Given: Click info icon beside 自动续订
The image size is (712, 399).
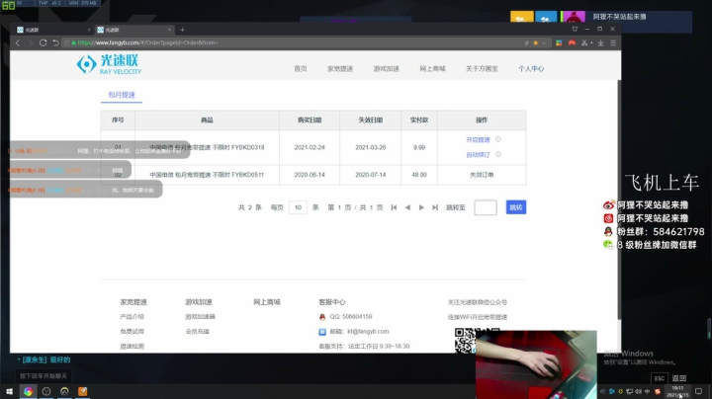Looking at the screenshot, I should (x=498, y=154).
